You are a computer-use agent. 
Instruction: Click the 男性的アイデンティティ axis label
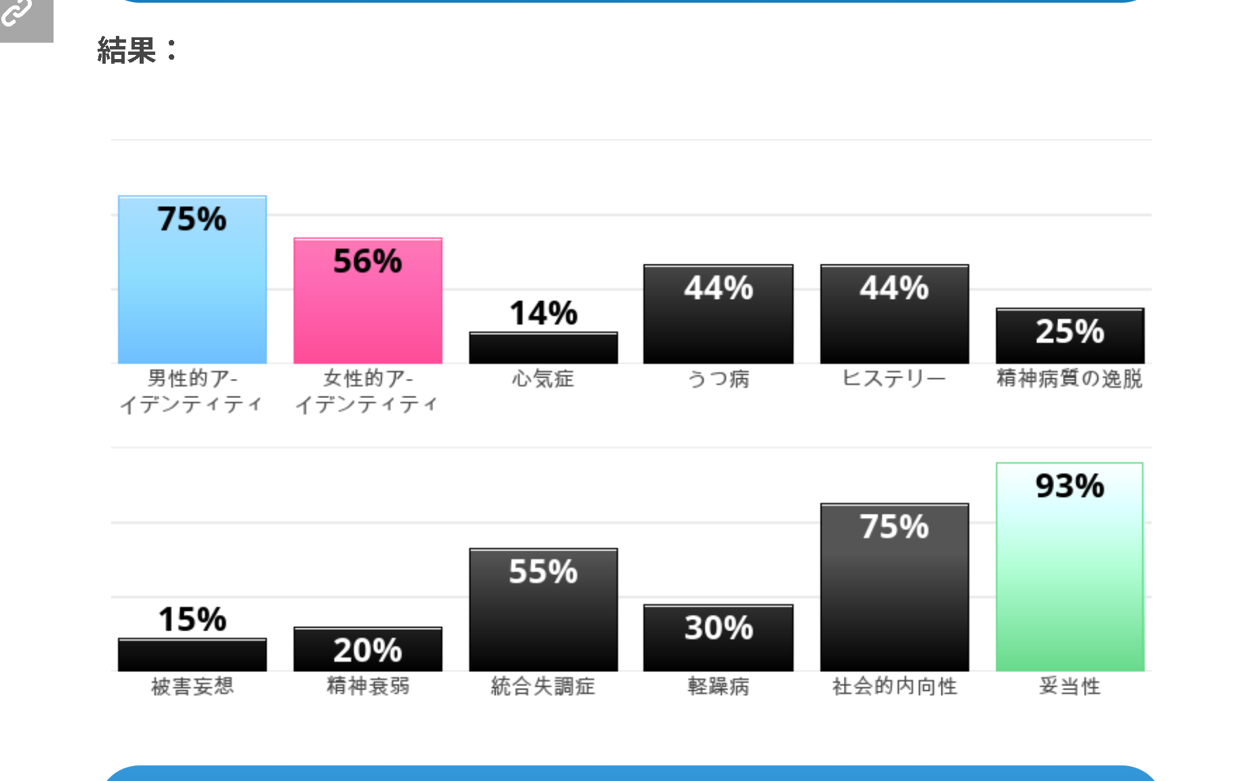coord(192,391)
